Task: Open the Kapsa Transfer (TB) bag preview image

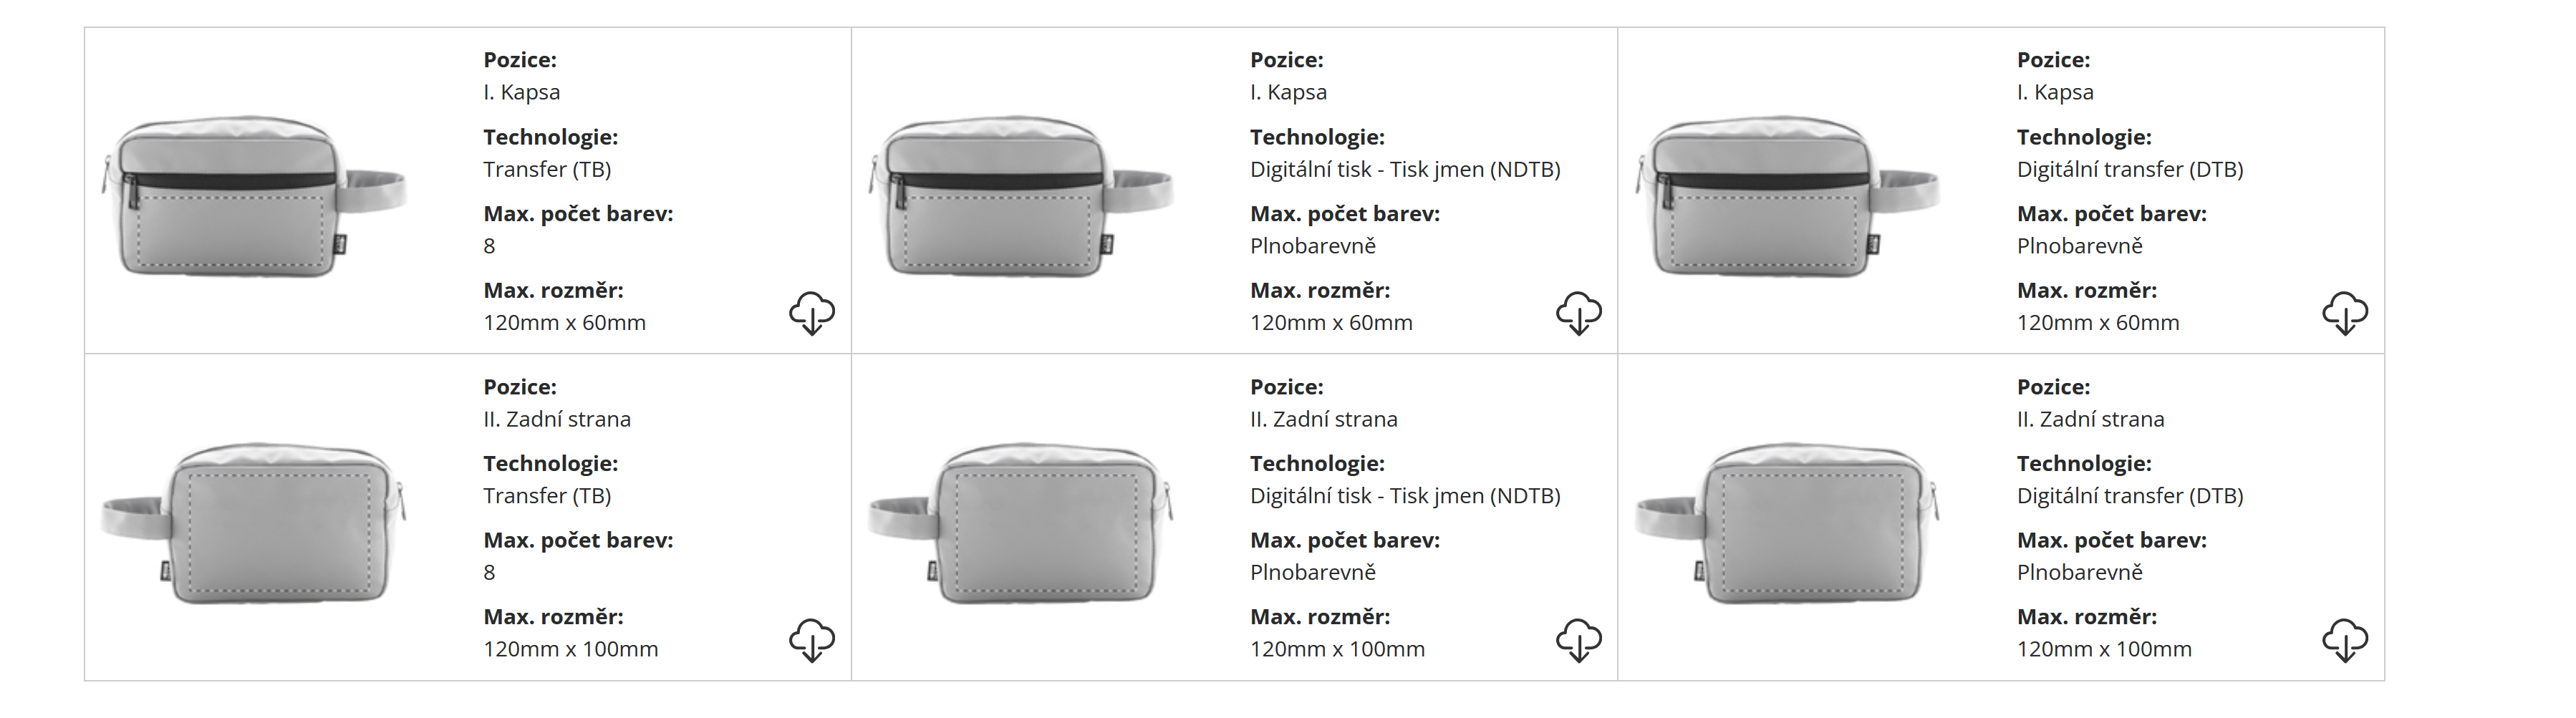Action: click(x=253, y=196)
